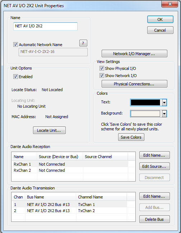Click Not Connected for RxChan 2

coord(52,170)
